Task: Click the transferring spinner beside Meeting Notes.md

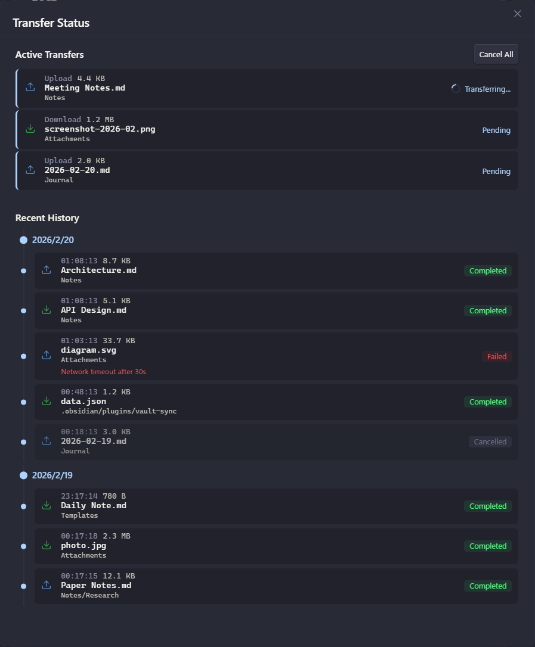Action: pos(454,88)
